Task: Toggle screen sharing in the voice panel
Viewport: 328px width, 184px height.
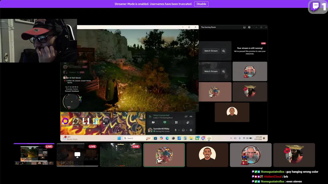Action: 165,122
